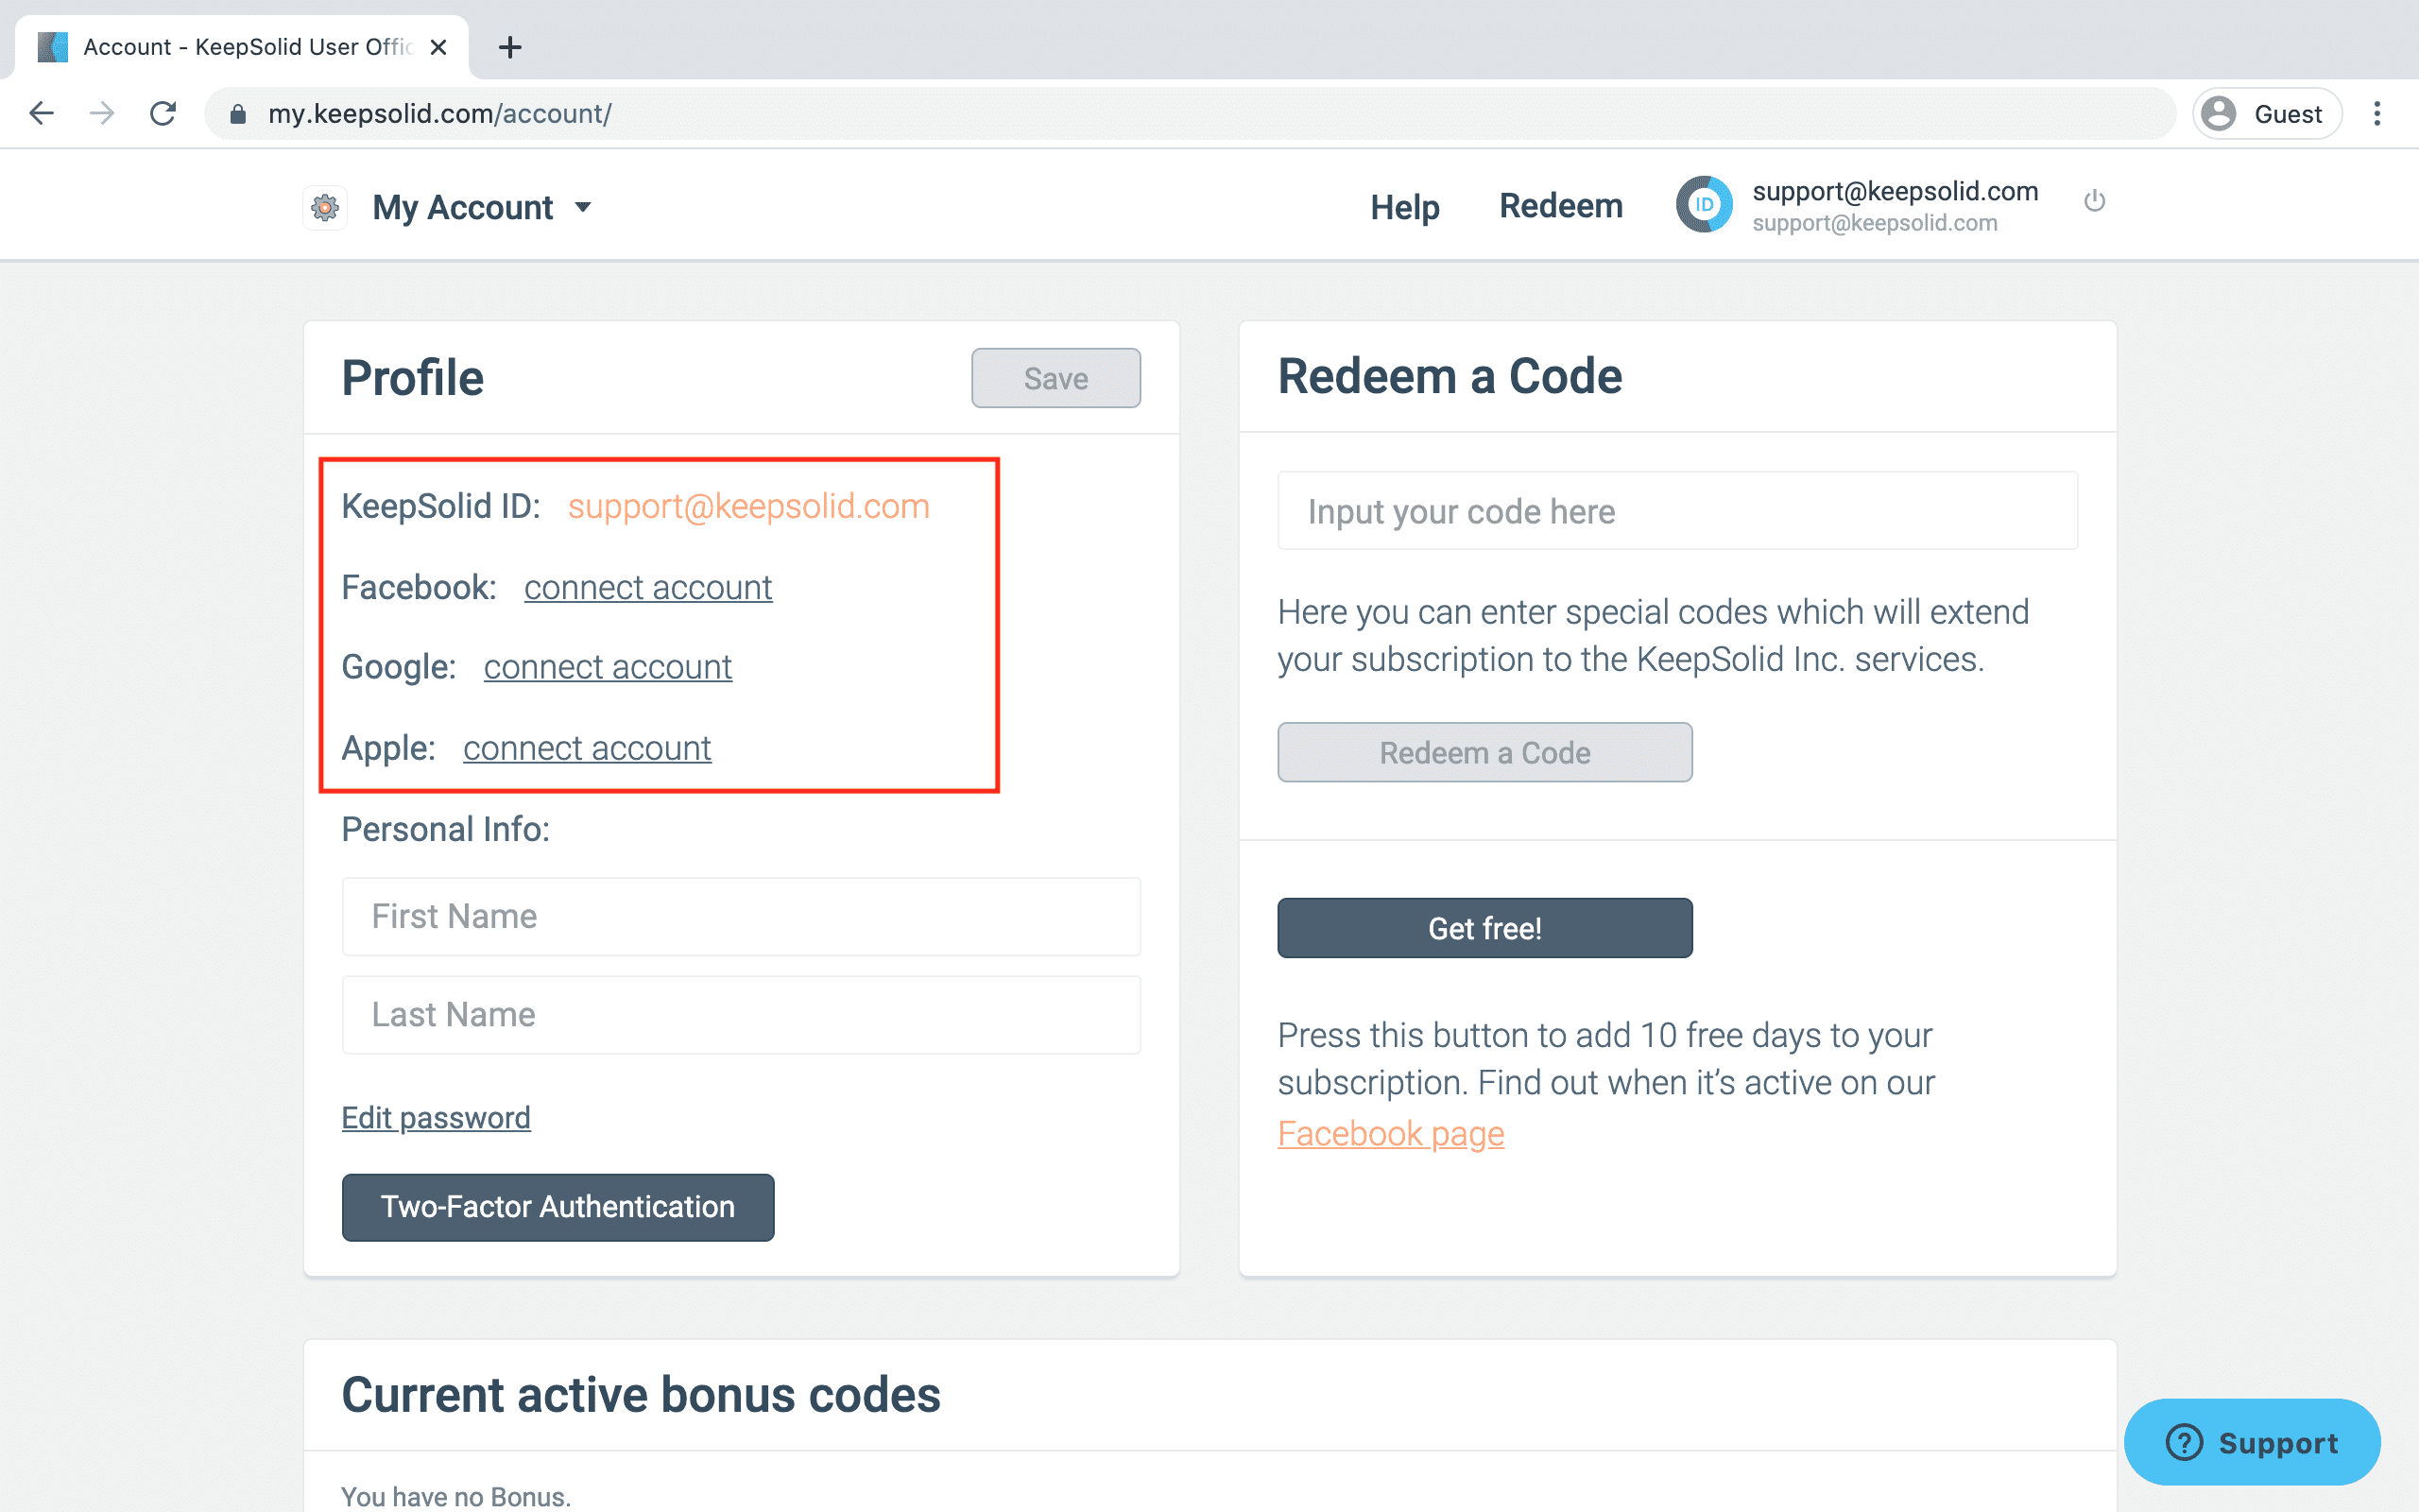Connect the Google account
The width and height of the screenshot is (2419, 1512).
click(x=608, y=667)
